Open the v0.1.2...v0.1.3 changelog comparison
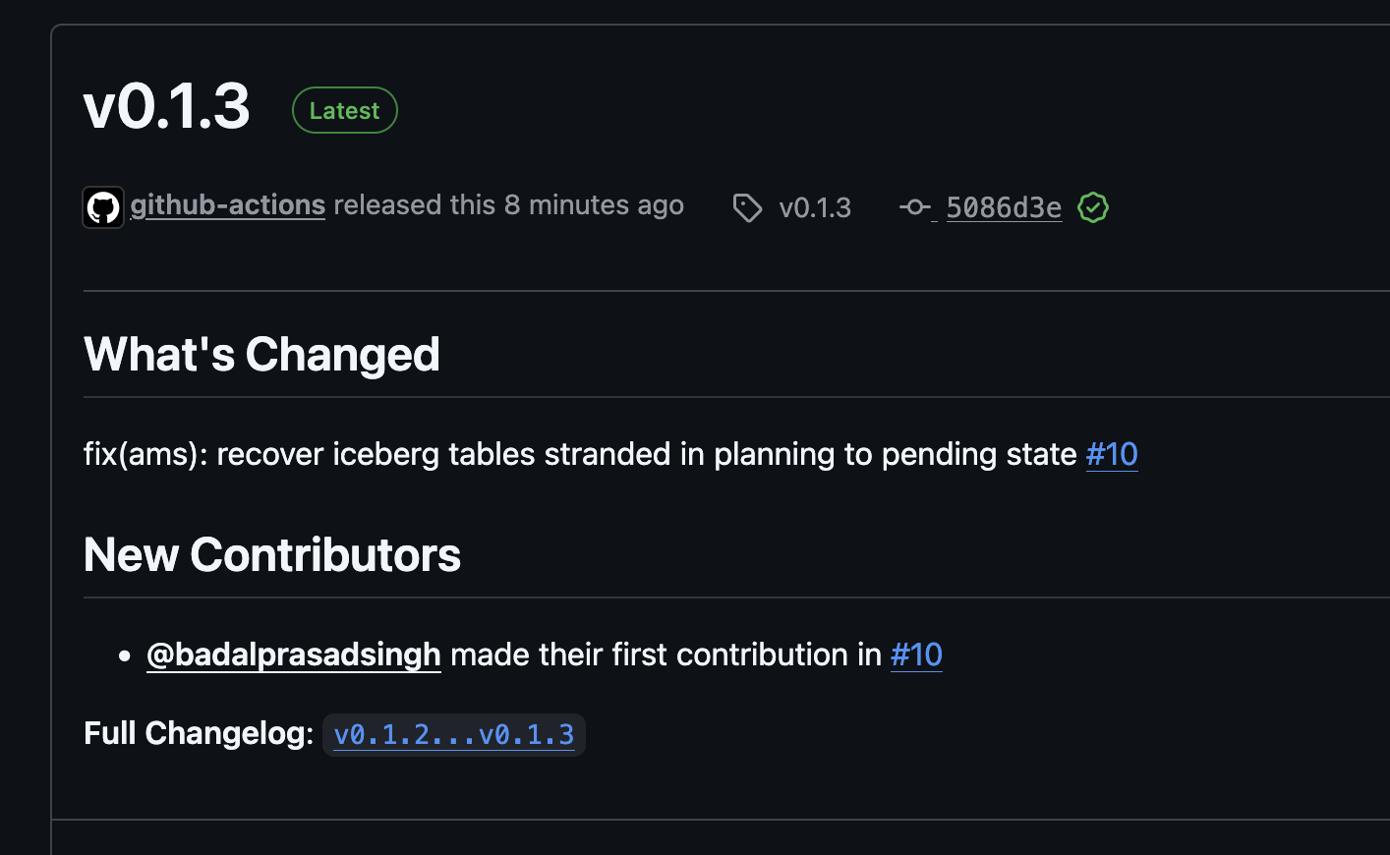Image resolution: width=1390 pixels, height=855 pixels. click(454, 735)
